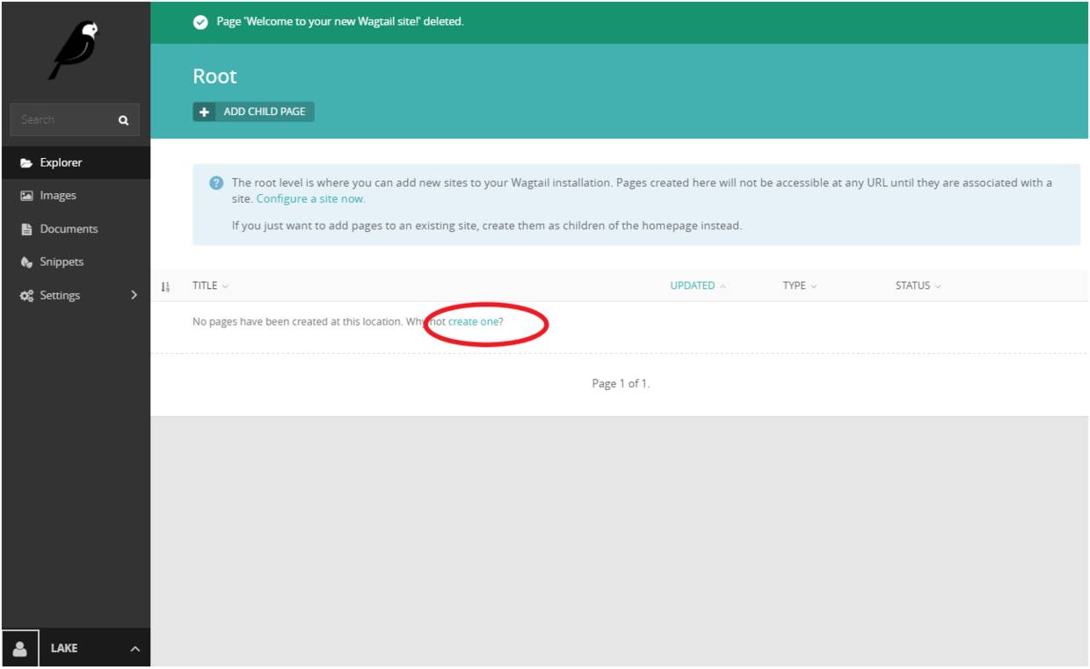The image size is (1090, 669).
Task: Sort pages by Title column
Action: [210, 286]
